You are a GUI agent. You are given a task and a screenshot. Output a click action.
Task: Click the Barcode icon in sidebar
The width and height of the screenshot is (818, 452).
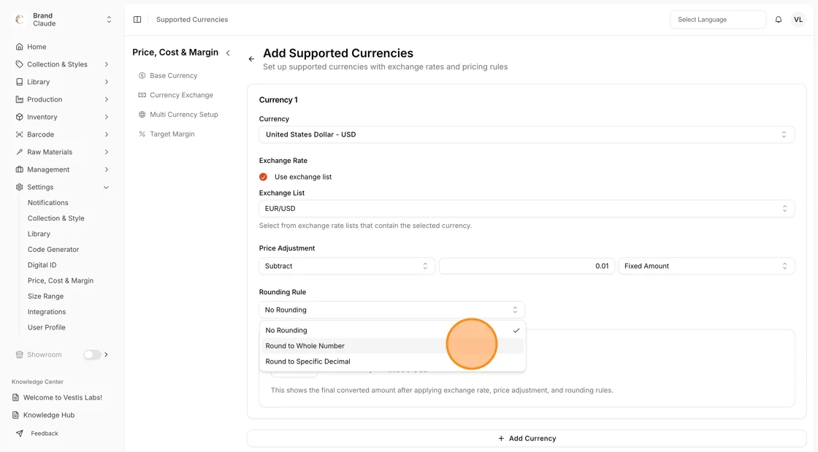tap(19, 134)
